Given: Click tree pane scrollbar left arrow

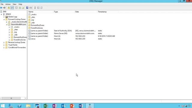Looking at the screenshot, I should pyautogui.click(x=1, y=98).
